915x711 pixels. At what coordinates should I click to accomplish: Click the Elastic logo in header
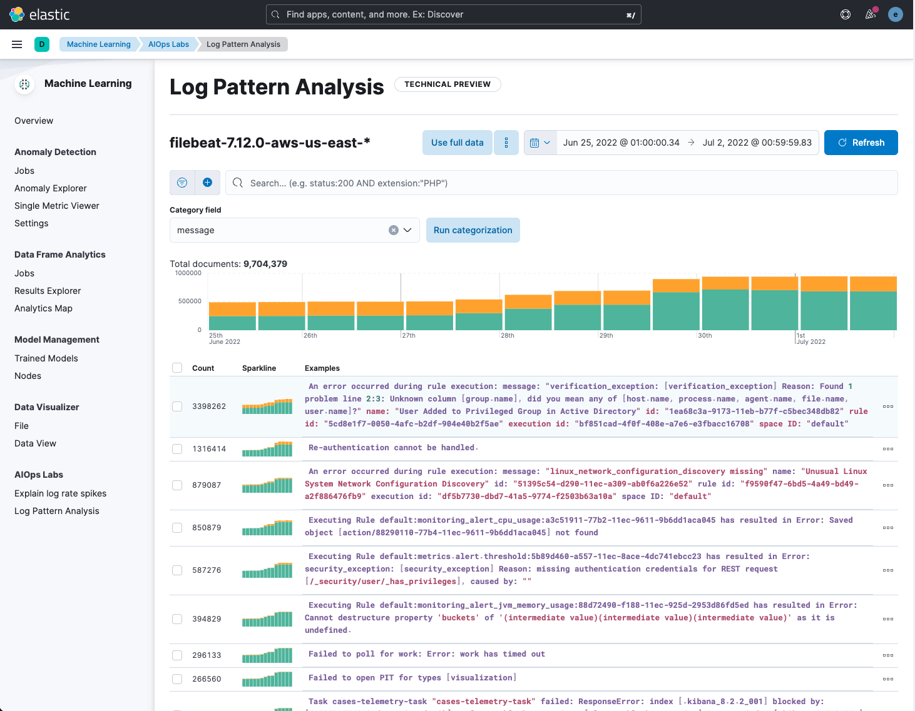(39, 14)
